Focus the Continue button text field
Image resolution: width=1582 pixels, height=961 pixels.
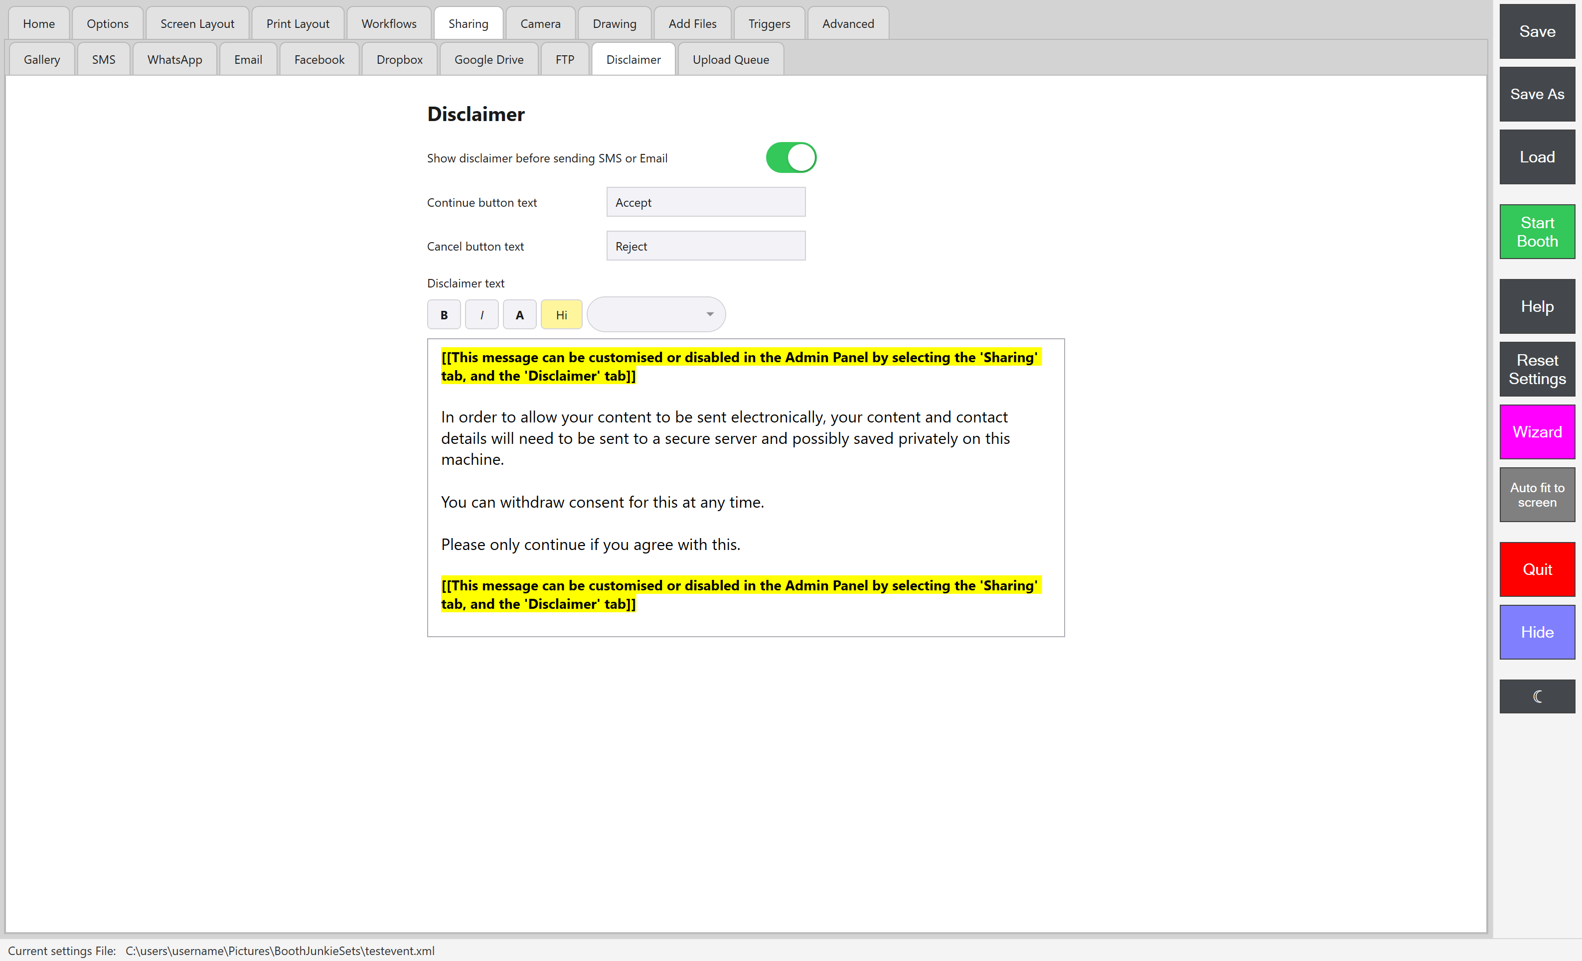pos(706,202)
